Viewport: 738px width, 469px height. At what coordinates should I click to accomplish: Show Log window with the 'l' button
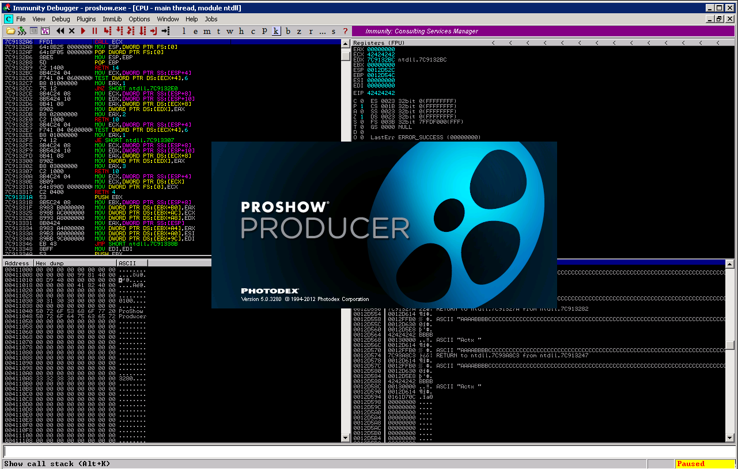(184, 31)
